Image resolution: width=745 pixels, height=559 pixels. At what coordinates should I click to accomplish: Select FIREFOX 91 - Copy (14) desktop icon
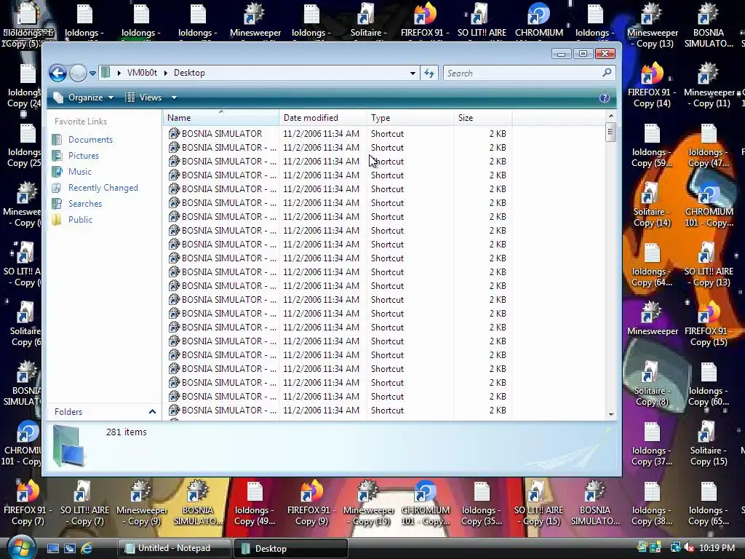(x=652, y=85)
